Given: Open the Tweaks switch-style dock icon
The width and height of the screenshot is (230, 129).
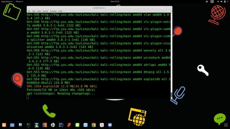Looking at the screenshot, I should (102, 125).
